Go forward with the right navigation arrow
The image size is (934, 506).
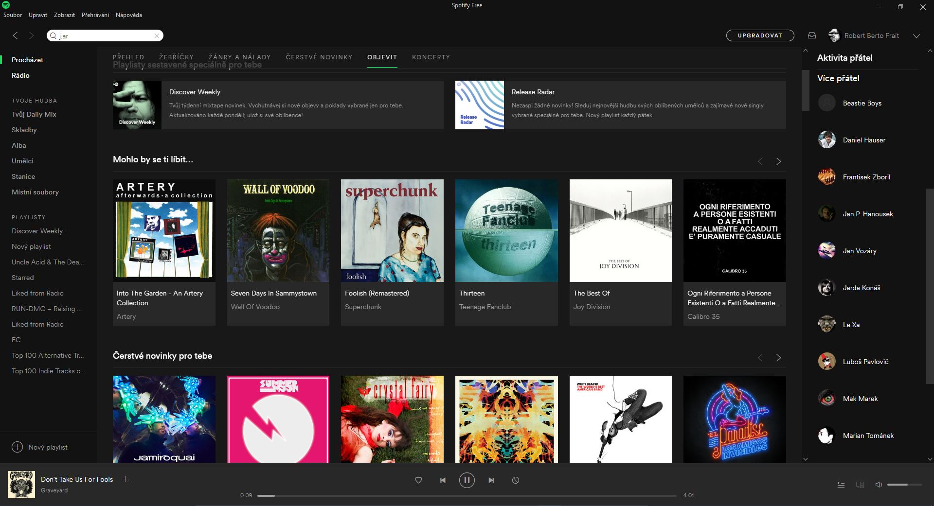click(x=32, y=35)
